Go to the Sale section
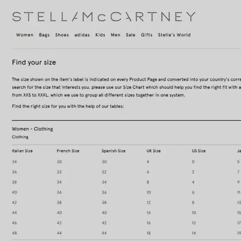 coord(130,35)
